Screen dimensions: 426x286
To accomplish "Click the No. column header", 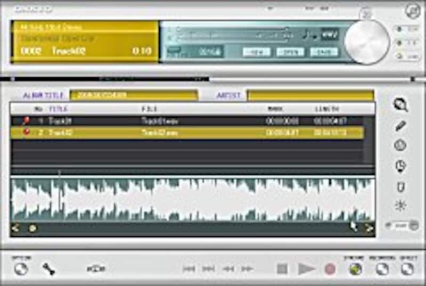I will (38, 109).
